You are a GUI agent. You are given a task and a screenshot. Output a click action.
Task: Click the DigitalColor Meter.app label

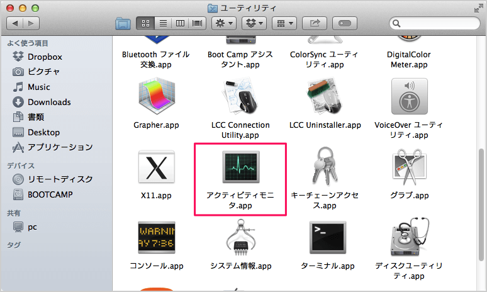pyautogui.click(x=409, y=59)
